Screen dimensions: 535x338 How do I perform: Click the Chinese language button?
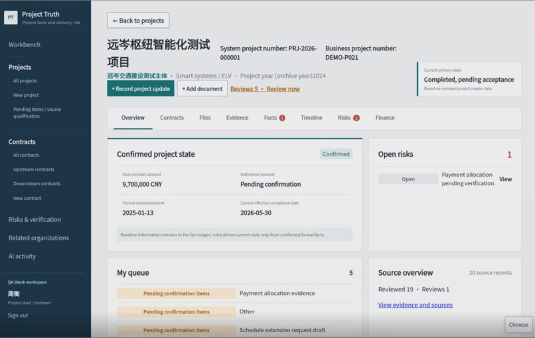[518, 325]
